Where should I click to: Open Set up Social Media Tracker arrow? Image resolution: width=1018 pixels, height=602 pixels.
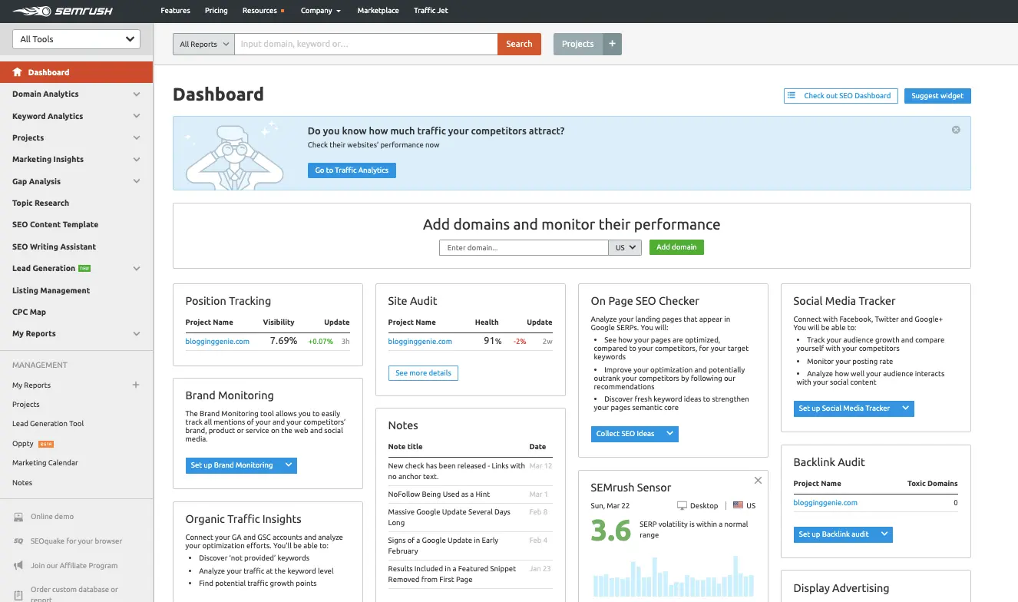tap(905, 408)
